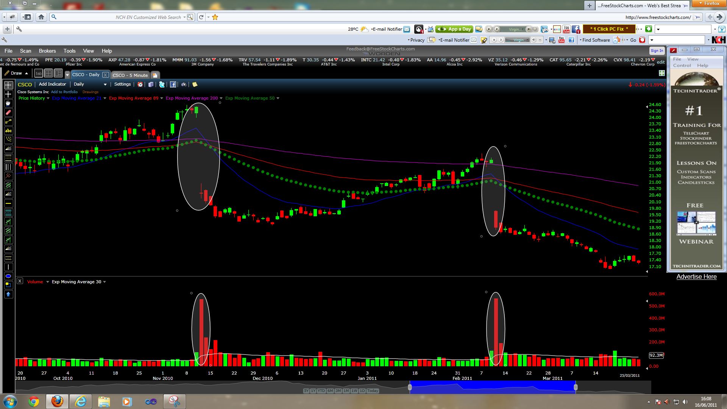727x409 pixels.
Task: Open chart Settings
Action: tap(122, 84)
